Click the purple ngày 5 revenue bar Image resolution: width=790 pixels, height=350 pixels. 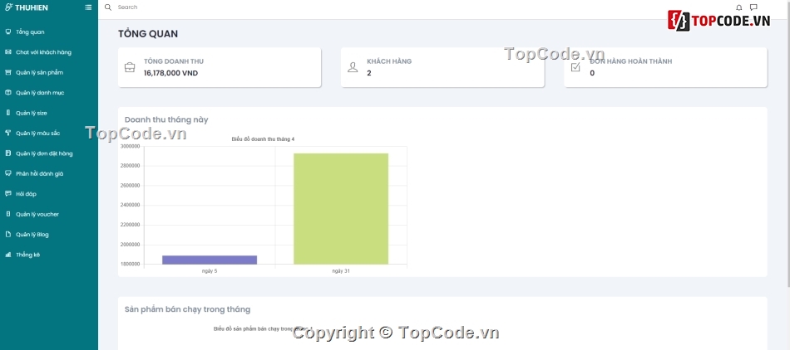click(x=210, y=260)
